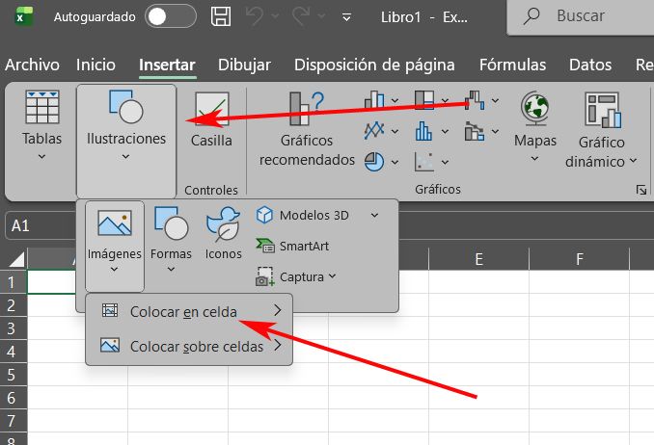Click the A1 Name Box
654x445 pixels.
pos(41,225)
